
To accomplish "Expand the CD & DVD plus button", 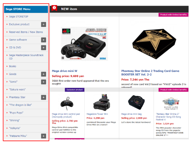I will pyautogui.click(x=44, y=48).
